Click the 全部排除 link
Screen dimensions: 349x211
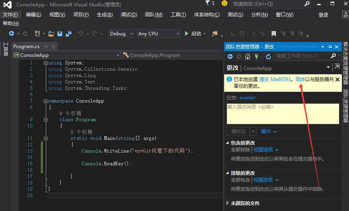click(241, 150)
